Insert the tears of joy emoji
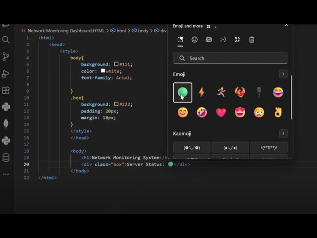The height and width of the screenshot is (238, 317). tap(278, 92)
